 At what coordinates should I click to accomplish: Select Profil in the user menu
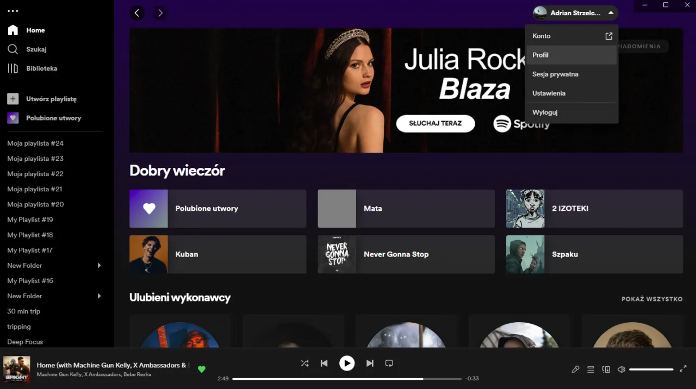[x=571, y=55]
